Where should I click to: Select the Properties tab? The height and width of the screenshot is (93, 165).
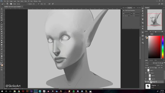point(130,8)
